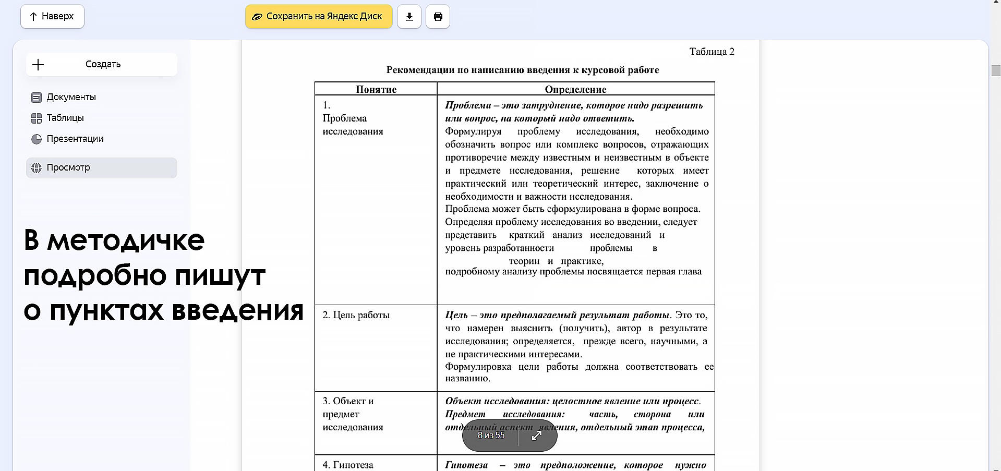Viewport: 1001px width, 471px height.
Task: Click scrollbar up arrow at top right
Action: pos(996,3)
